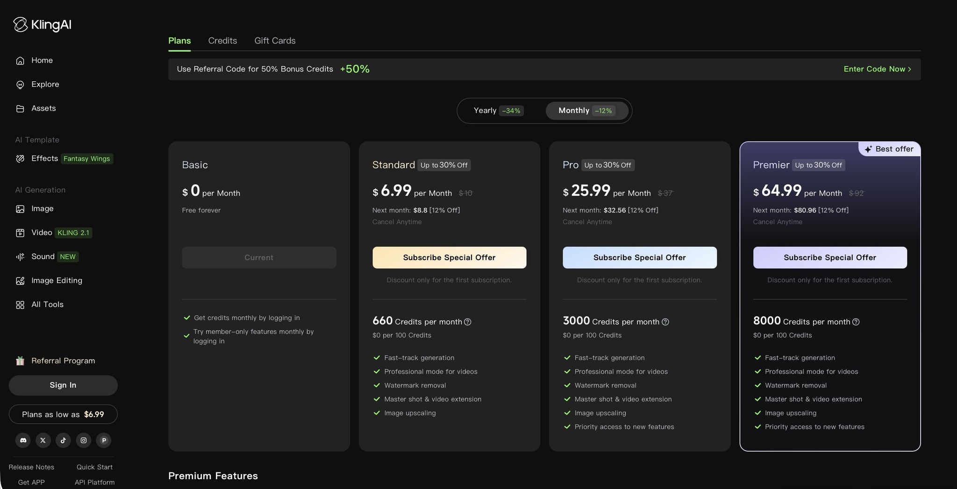Click Standard's Up to 30% Off badge

[x=444, y=165]
